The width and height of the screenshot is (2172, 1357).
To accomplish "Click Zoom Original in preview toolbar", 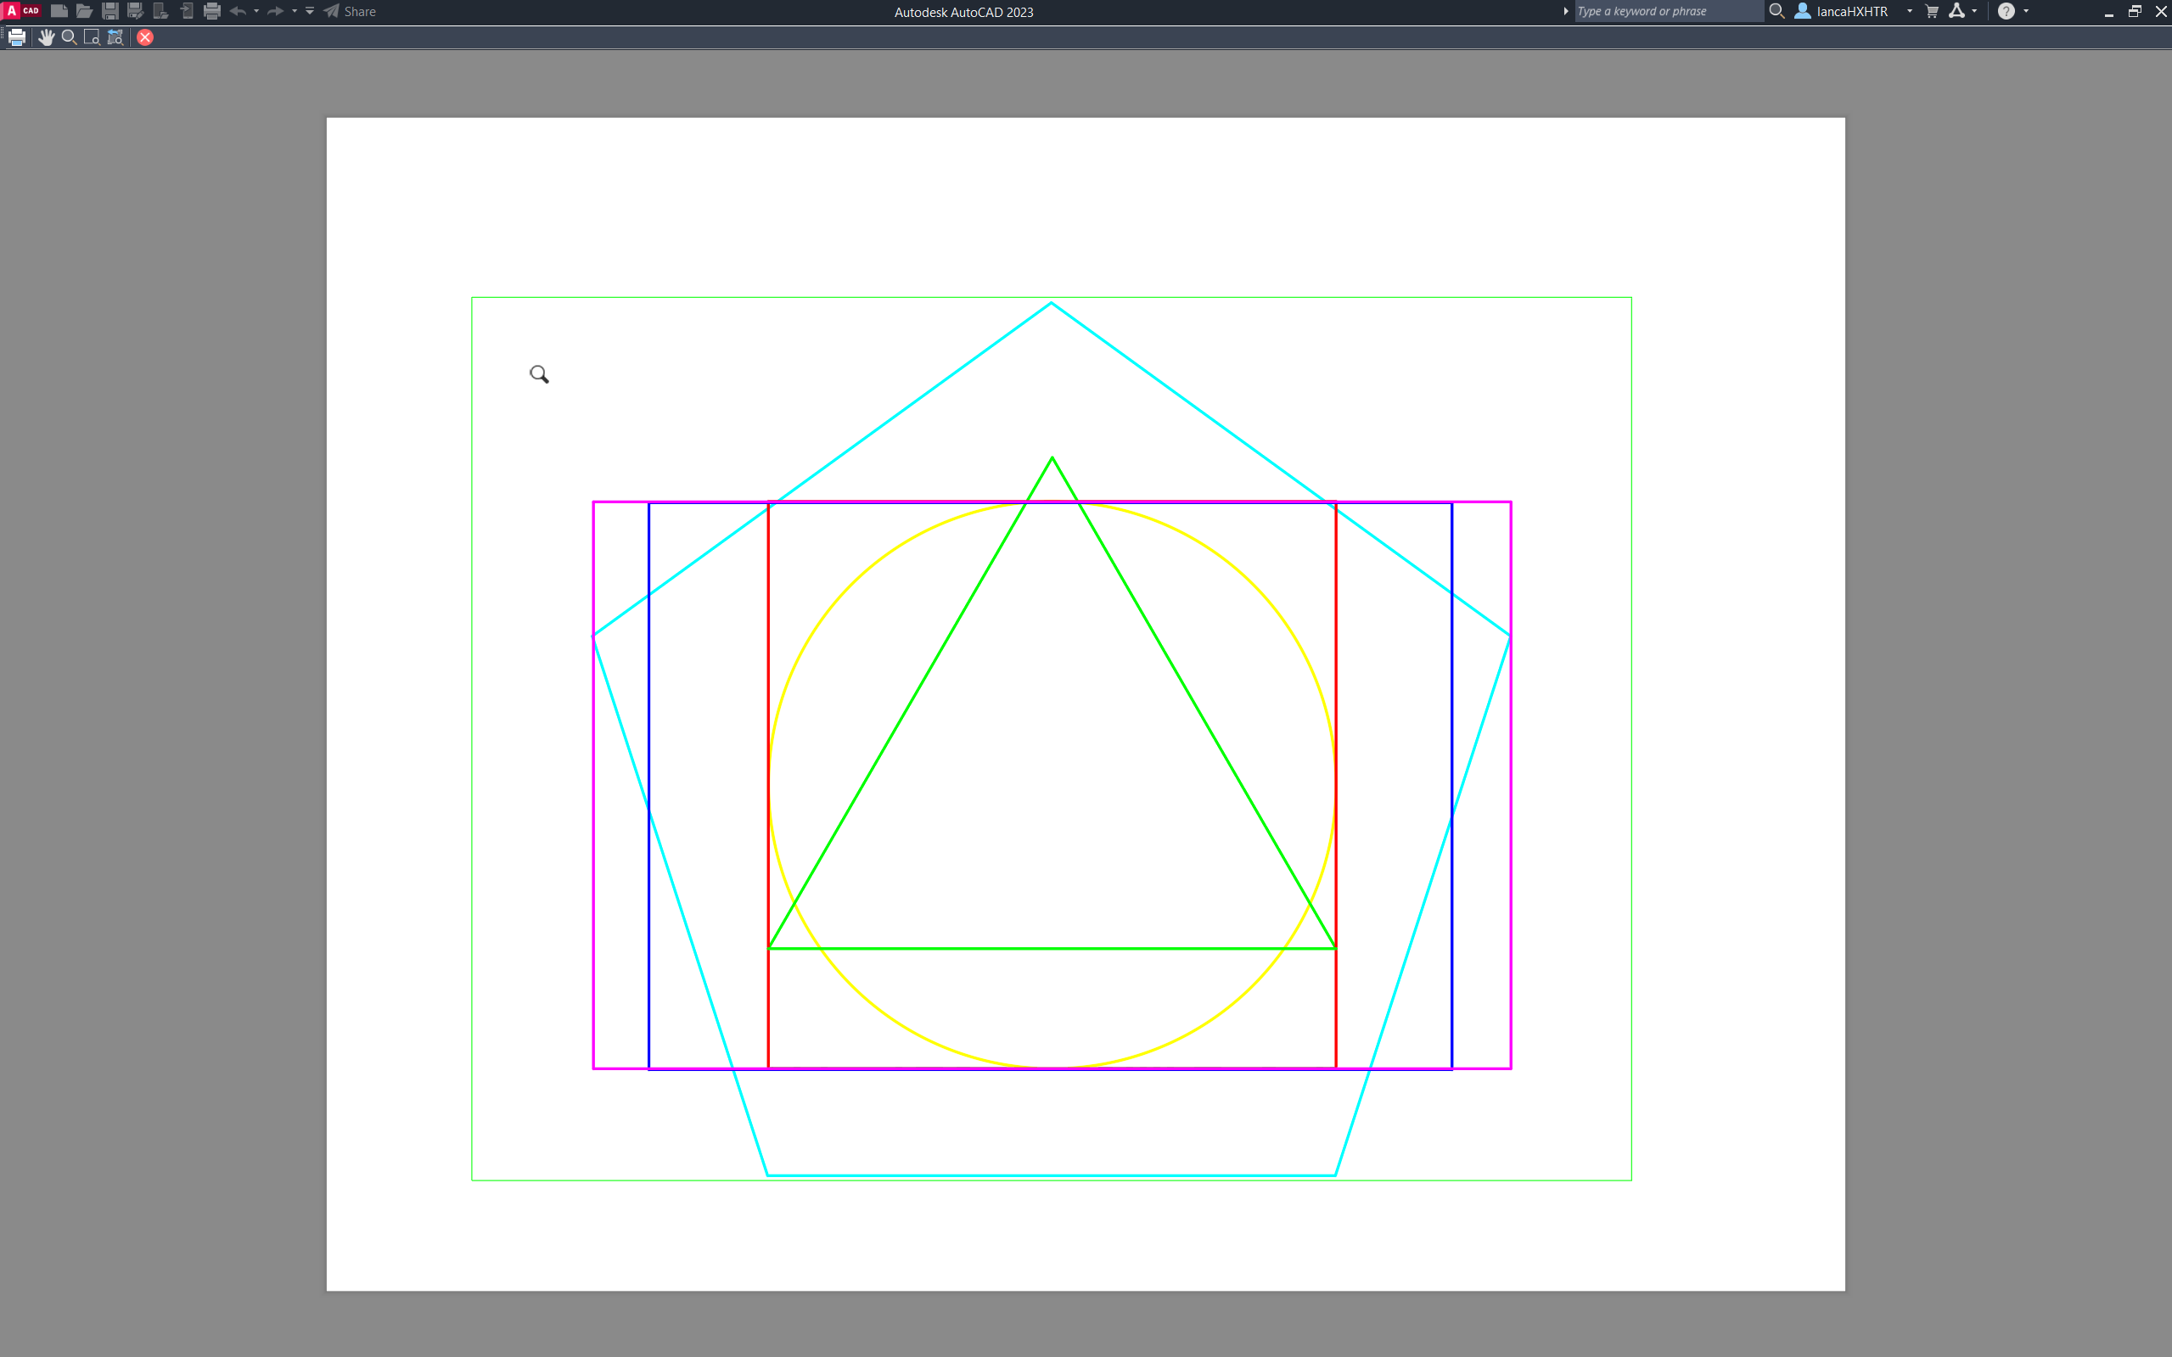I will point(115,36).
